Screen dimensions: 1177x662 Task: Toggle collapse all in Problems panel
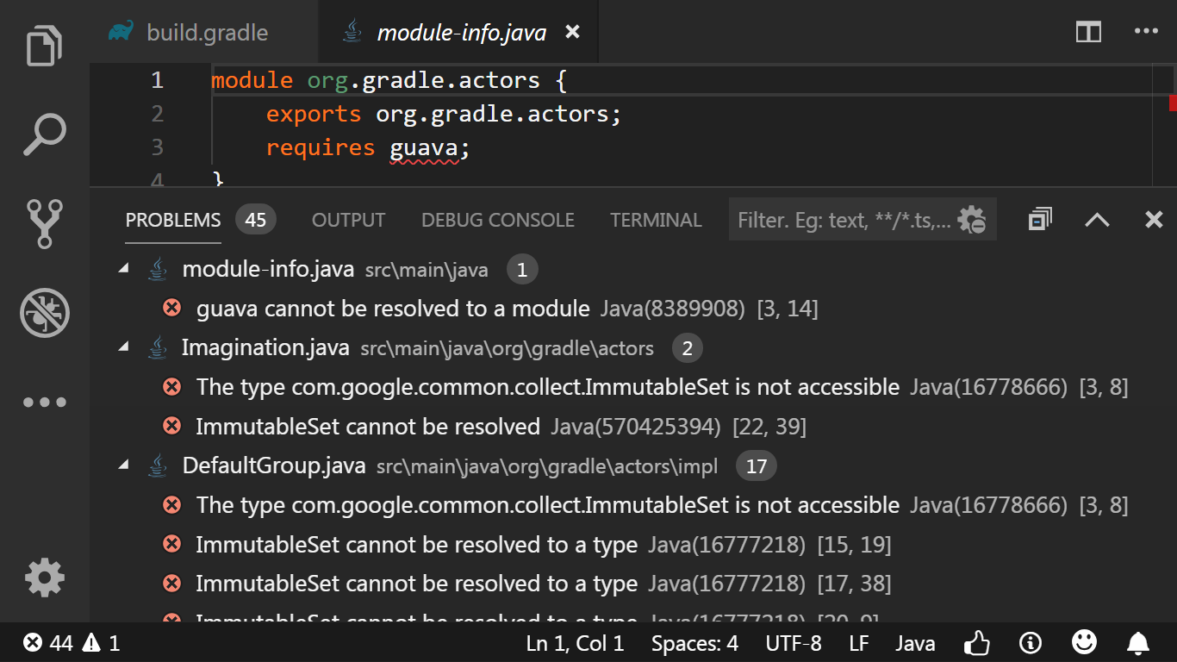1038,219
